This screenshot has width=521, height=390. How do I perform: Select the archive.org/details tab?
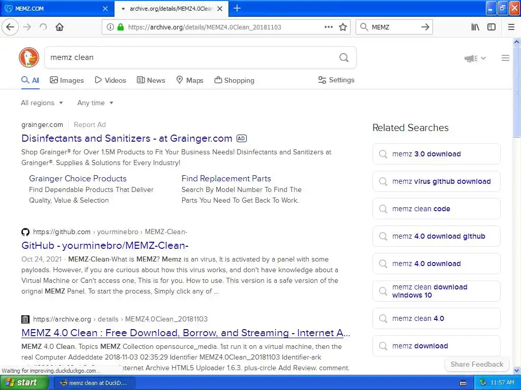click(171, 9)
